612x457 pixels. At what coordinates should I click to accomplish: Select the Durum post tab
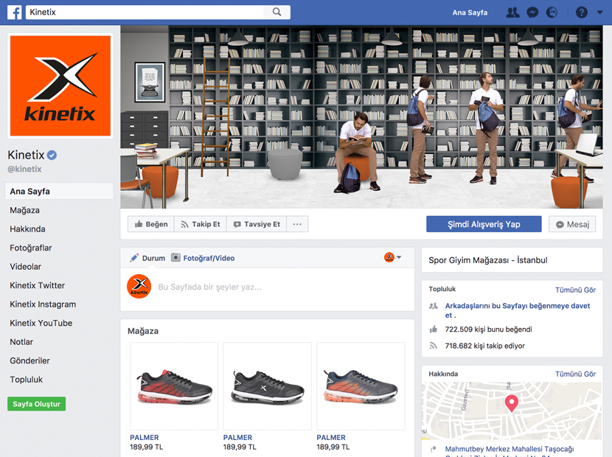(147, 258)
